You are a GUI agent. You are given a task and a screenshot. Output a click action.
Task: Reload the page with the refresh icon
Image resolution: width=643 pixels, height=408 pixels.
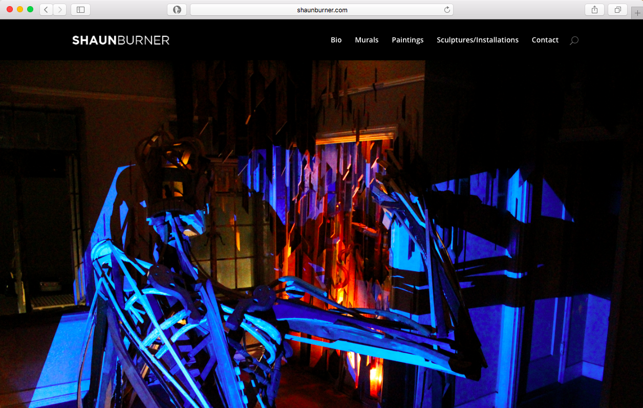tap(447, 10)
